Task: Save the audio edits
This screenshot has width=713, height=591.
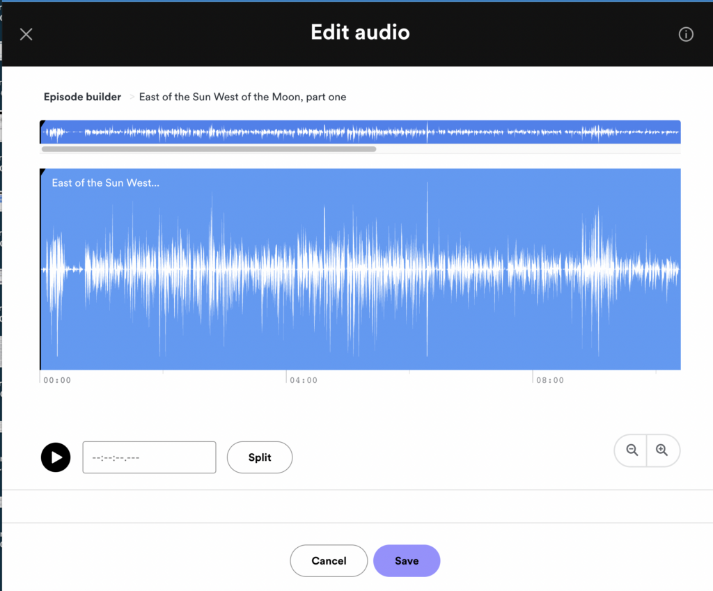Action: 407,560
